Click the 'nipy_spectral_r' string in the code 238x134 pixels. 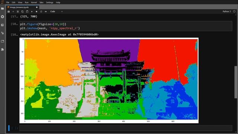(x=64, y=28)
